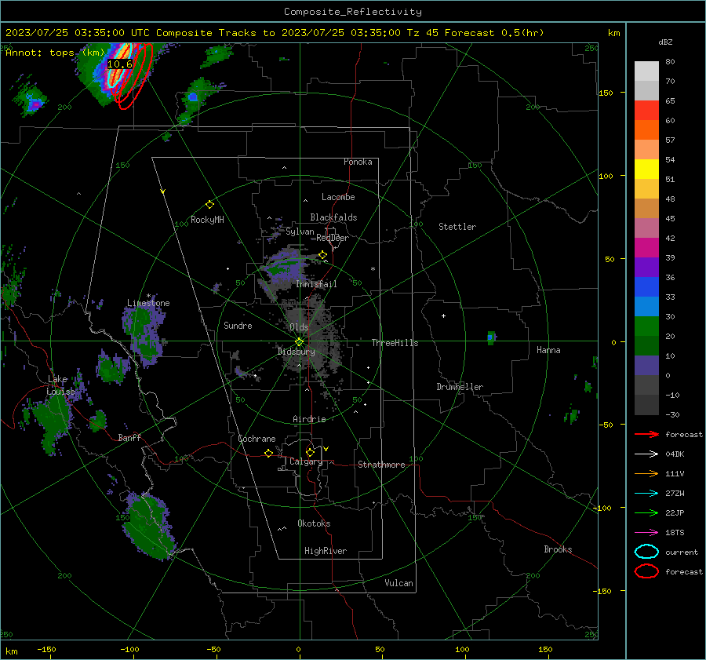Click the red forecast ellipse legend icon
The width and height of the screenshot is (706, 660).
[646, 571]
